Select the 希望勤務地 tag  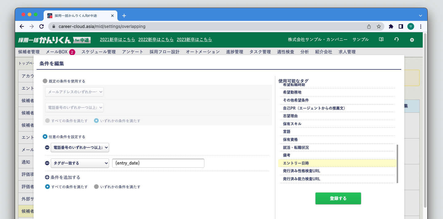coord(337,92)
